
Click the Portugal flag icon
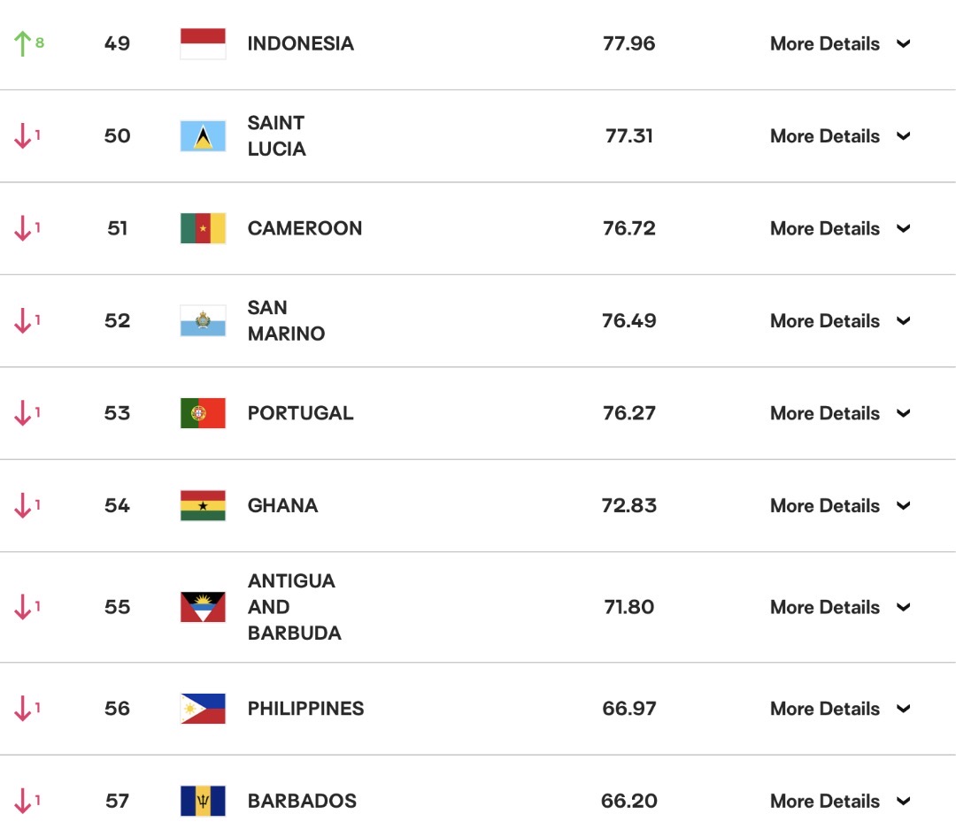(x=203, y=413)
